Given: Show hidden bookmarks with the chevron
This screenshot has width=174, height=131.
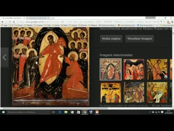Looking at the screenshot, I should [157, 25].
